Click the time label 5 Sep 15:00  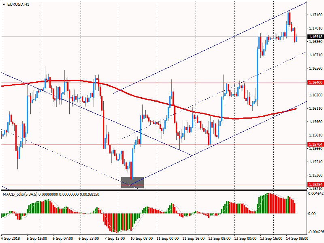pos(37,239)
